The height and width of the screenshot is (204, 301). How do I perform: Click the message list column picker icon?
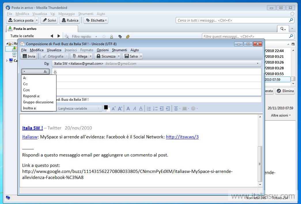point(293,44)
